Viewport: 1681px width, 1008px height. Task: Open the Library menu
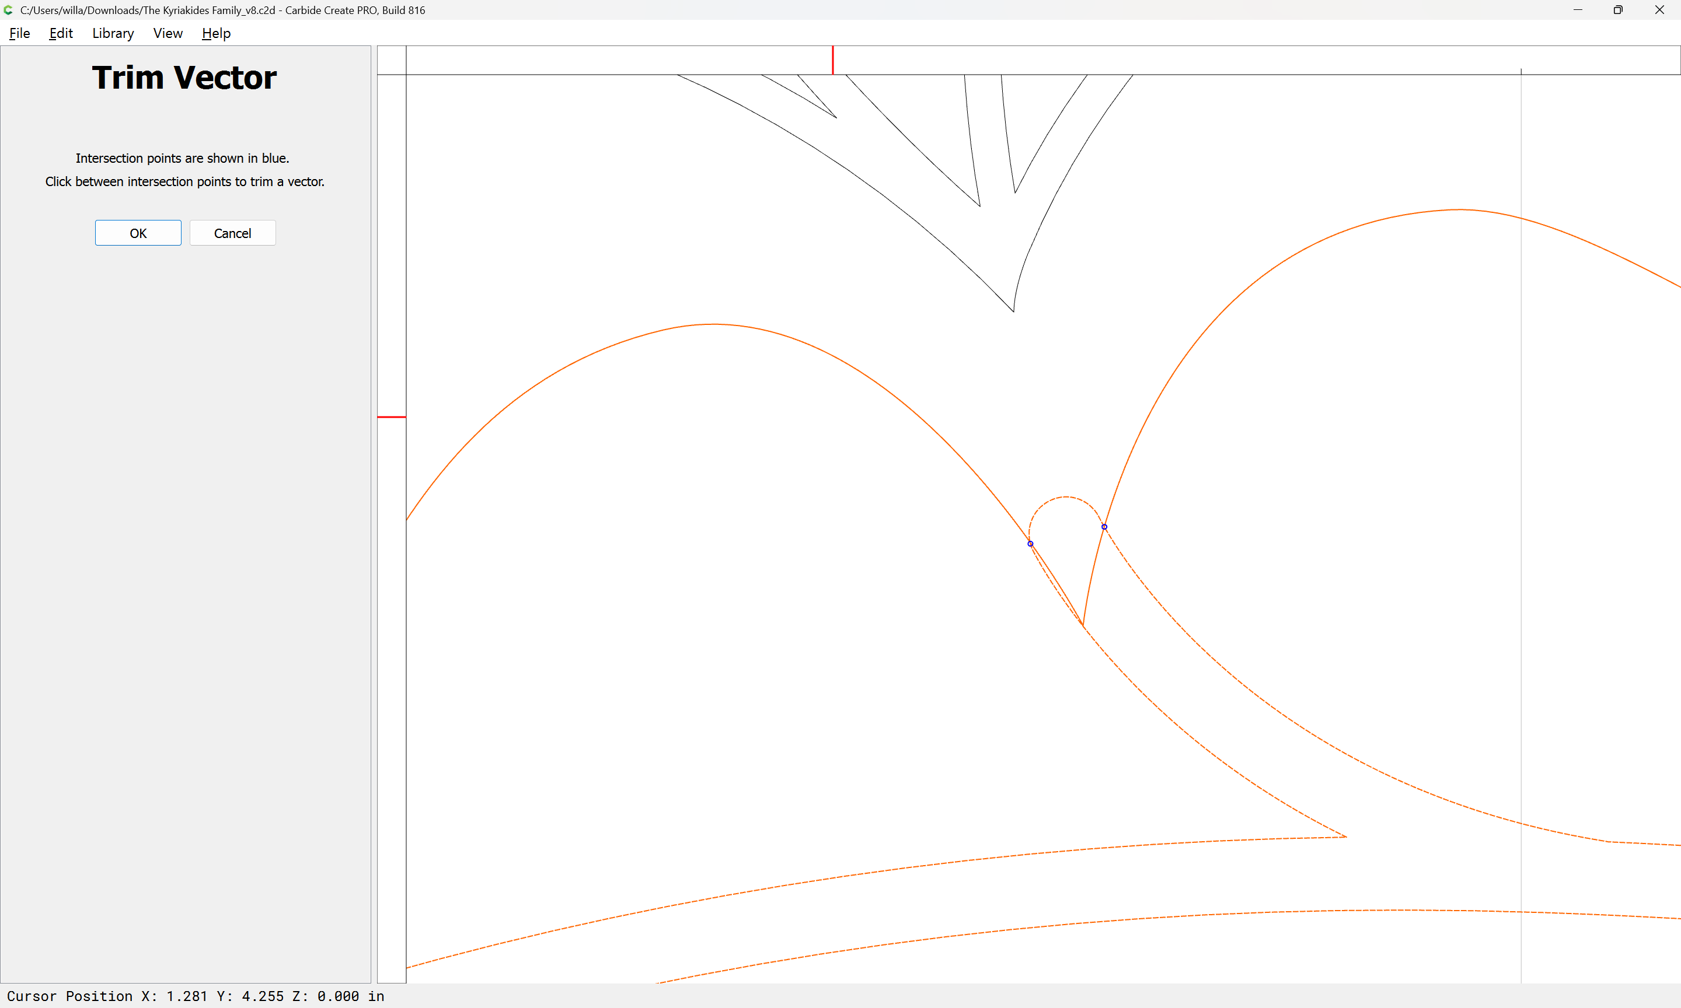(113, 33)
